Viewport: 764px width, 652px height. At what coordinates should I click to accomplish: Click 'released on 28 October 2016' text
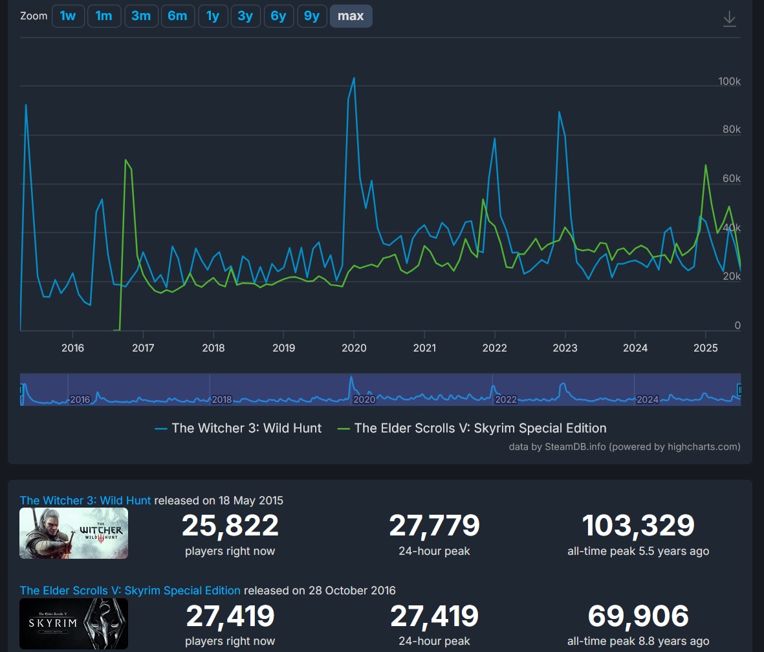[x=320, y=590]
